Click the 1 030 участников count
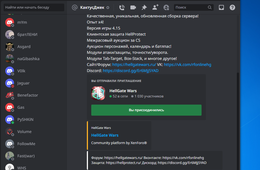 [x=147, y=96]
